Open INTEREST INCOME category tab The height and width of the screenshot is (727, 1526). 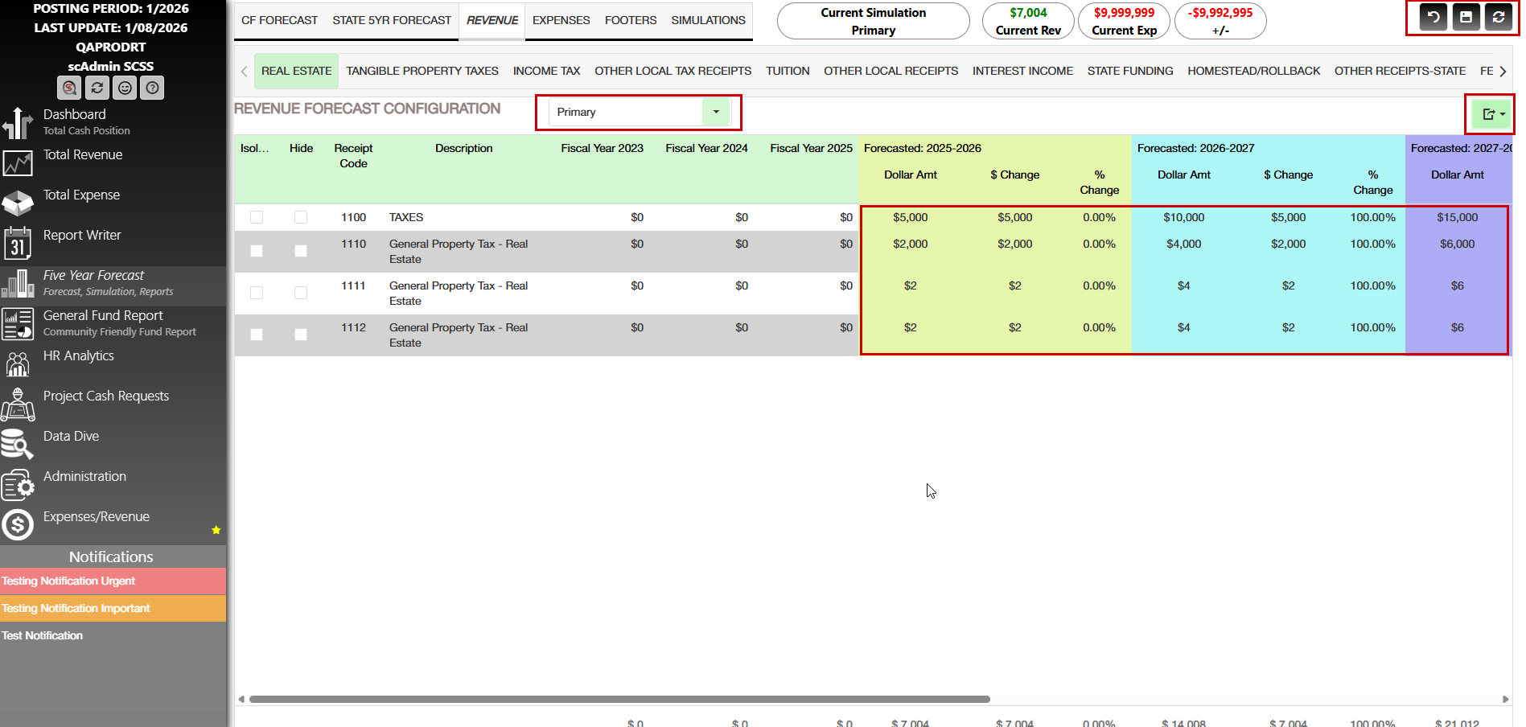pos(1022,71)
